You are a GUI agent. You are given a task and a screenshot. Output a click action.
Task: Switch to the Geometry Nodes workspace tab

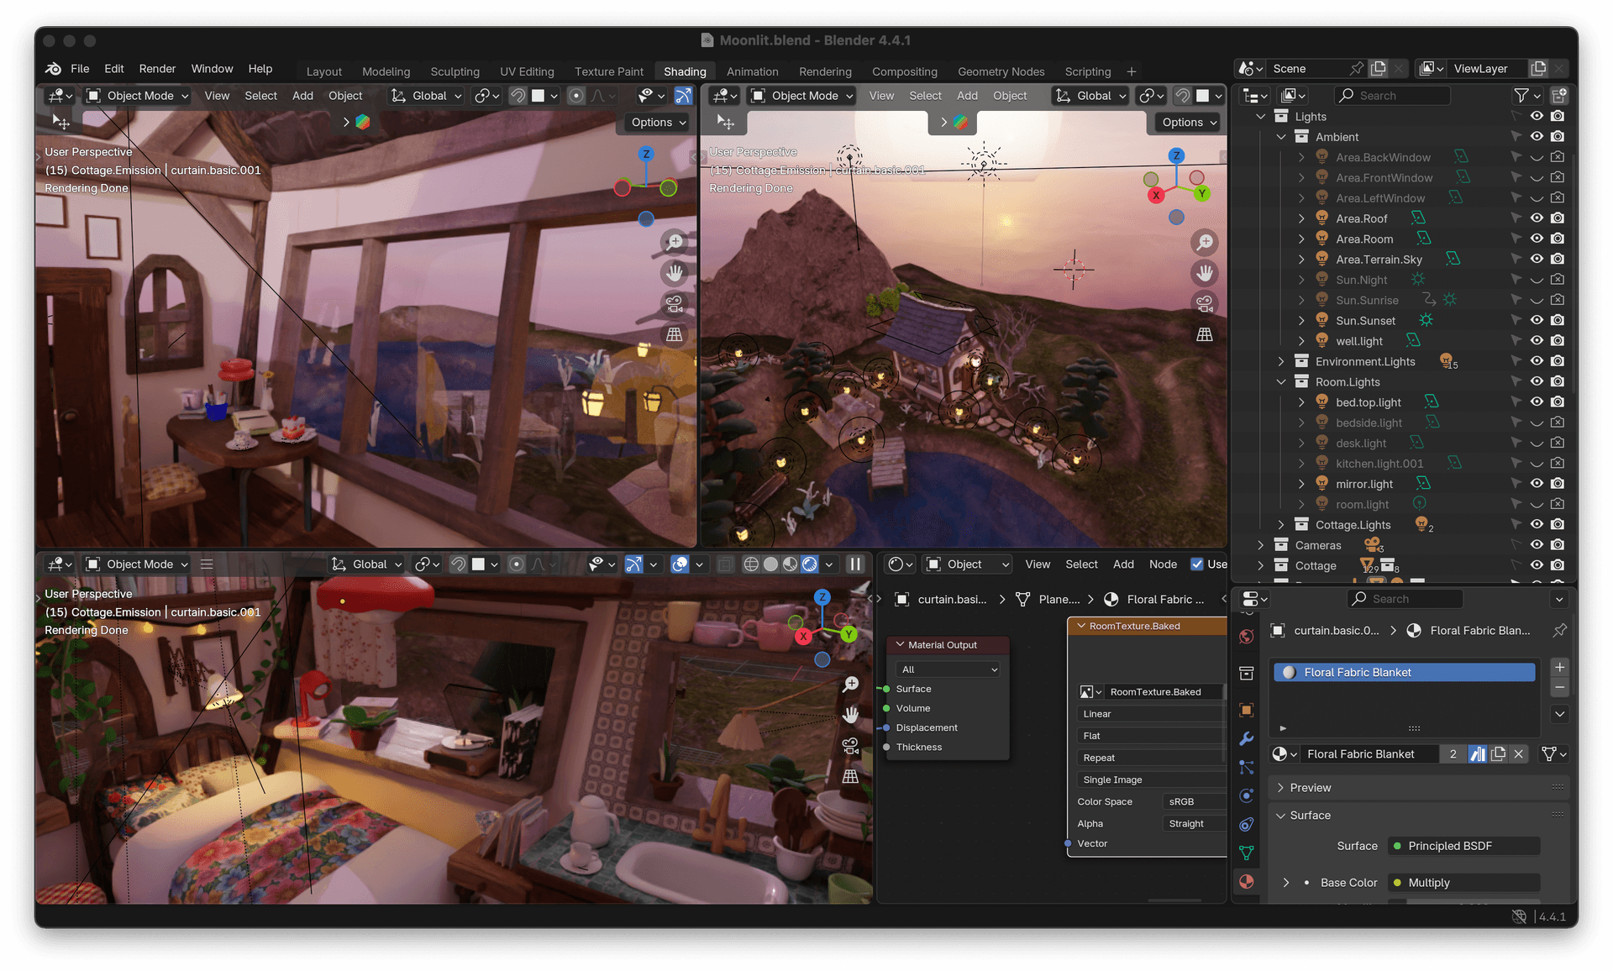1001,71
